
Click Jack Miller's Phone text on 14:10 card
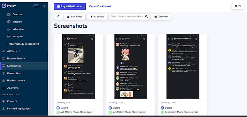click(77, 112)
